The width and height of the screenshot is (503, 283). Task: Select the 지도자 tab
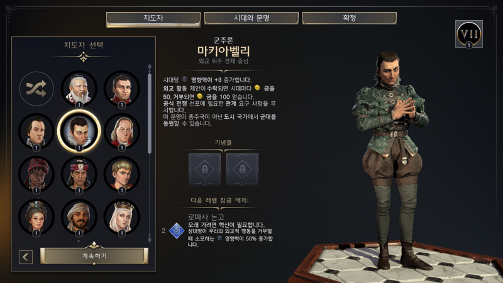pyautogui.click(x=153, y=19)
